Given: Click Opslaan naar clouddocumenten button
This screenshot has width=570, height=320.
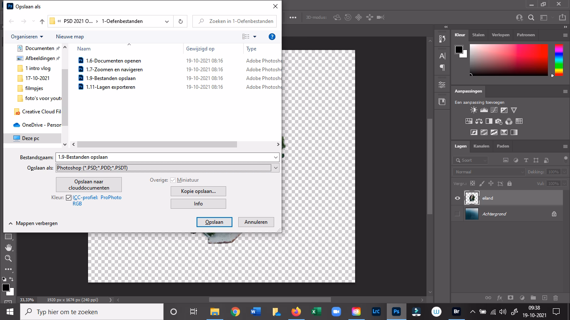Looking at the screenshot, I should 89,184.
